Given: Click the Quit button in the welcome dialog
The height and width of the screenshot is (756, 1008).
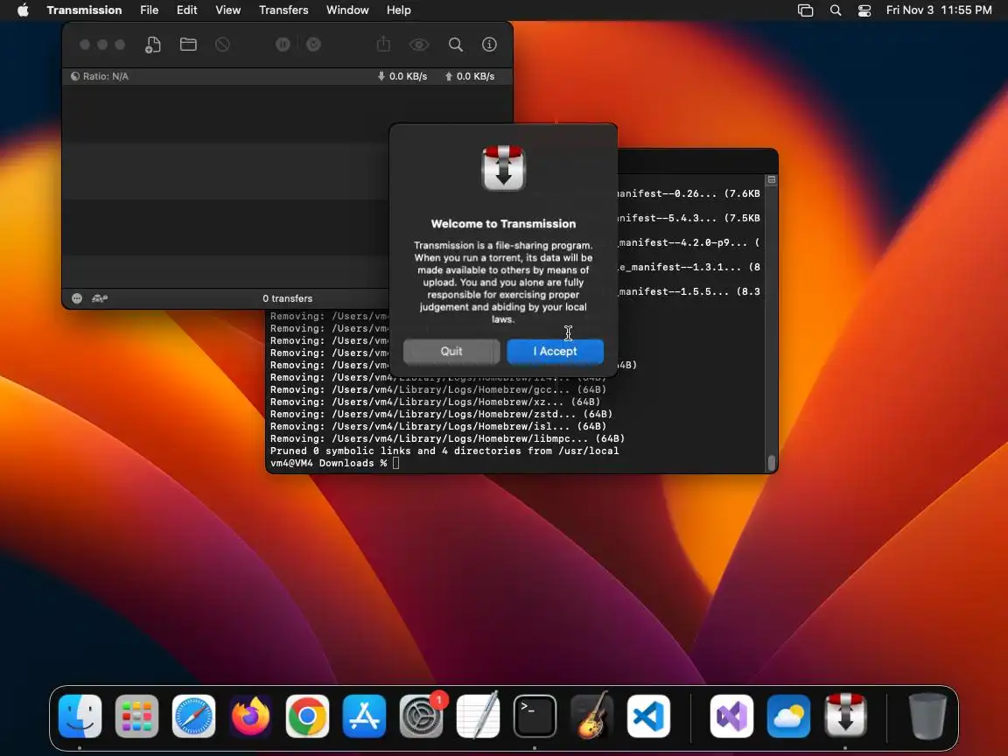Looking at the screenshot, I should tap(451, 351).
